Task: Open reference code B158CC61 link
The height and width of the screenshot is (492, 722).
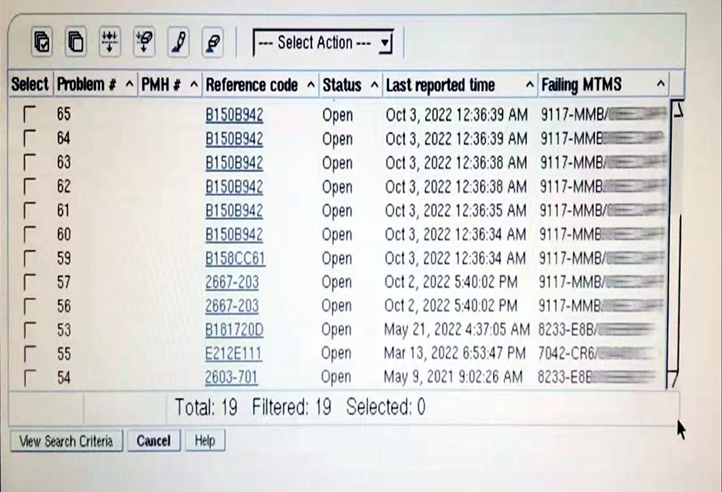Action: coord(235,259)
